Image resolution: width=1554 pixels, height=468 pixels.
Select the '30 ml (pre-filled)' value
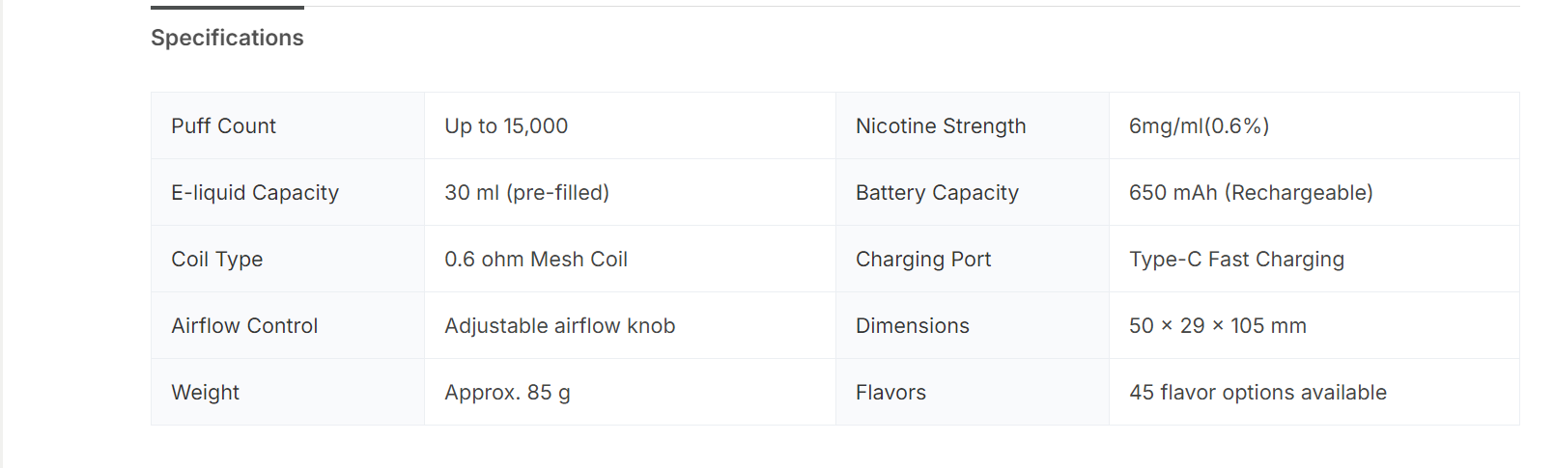click(x=526, y=193)
